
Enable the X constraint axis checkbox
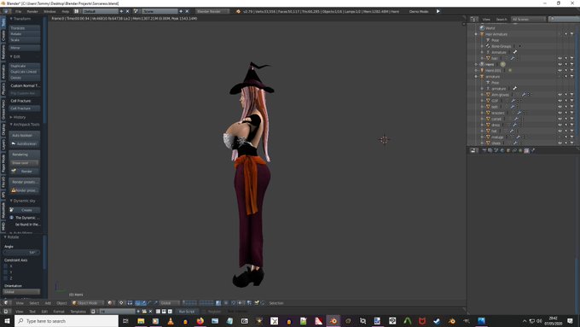click(6, 266)
